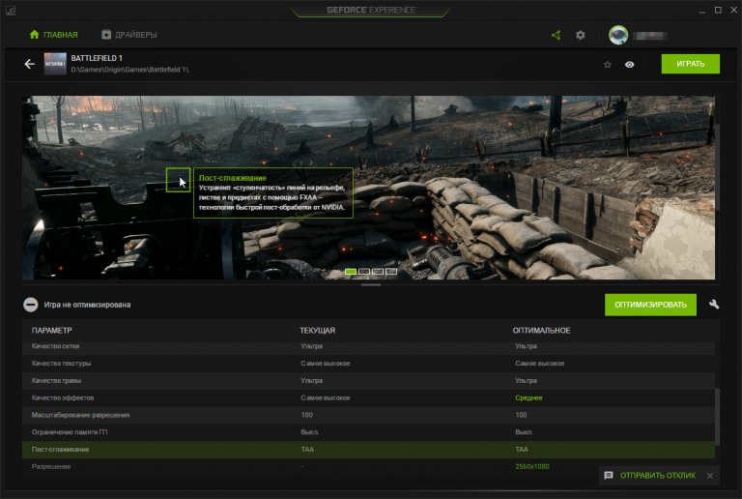Select the Качество эффектов row
742x499 pixels.
point(368,397)
